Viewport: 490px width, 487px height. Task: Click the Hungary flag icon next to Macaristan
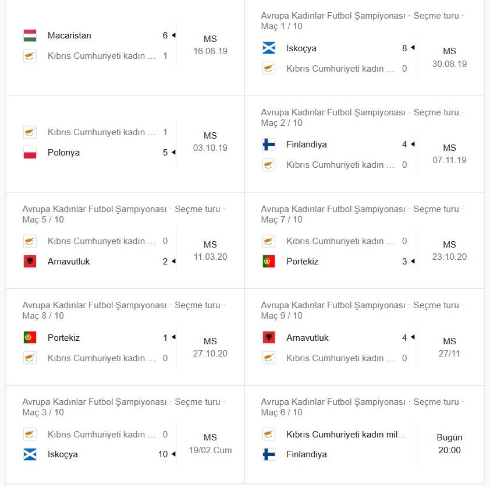[30, 36]
